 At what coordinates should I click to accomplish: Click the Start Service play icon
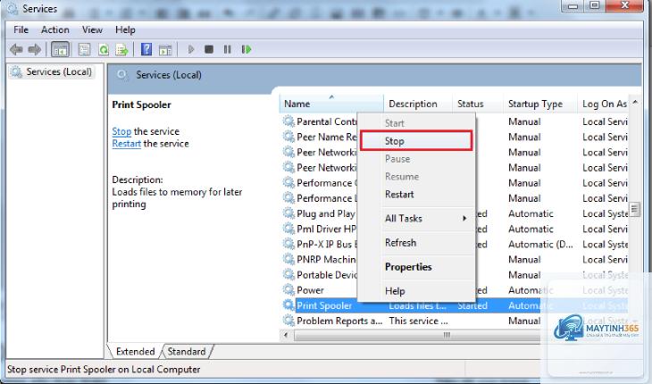191,49
